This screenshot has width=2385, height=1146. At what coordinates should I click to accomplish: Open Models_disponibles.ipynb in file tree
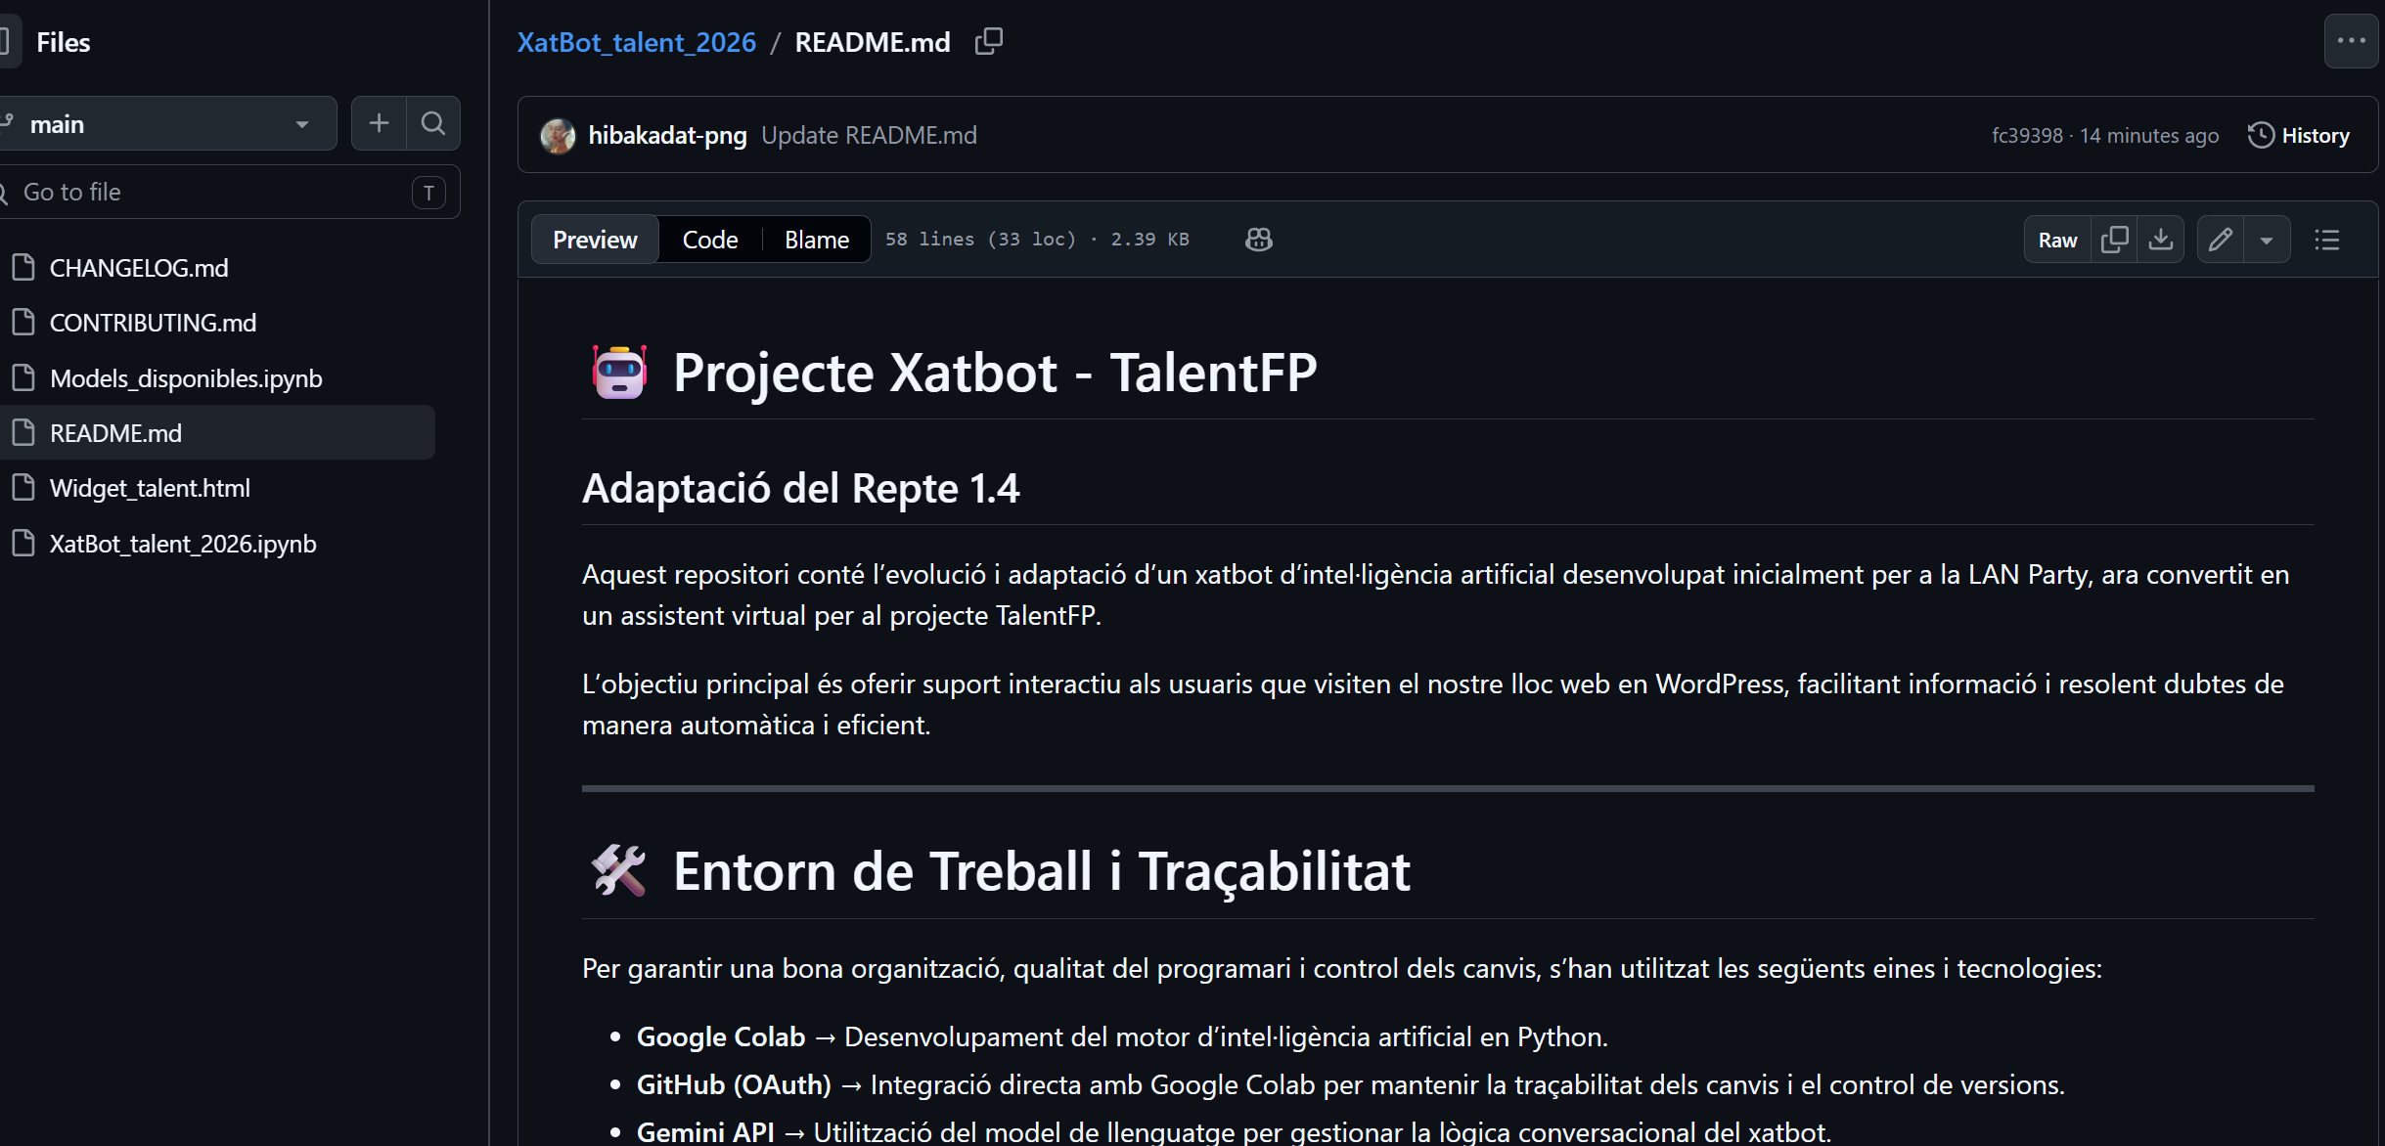[x=186, y=377]
